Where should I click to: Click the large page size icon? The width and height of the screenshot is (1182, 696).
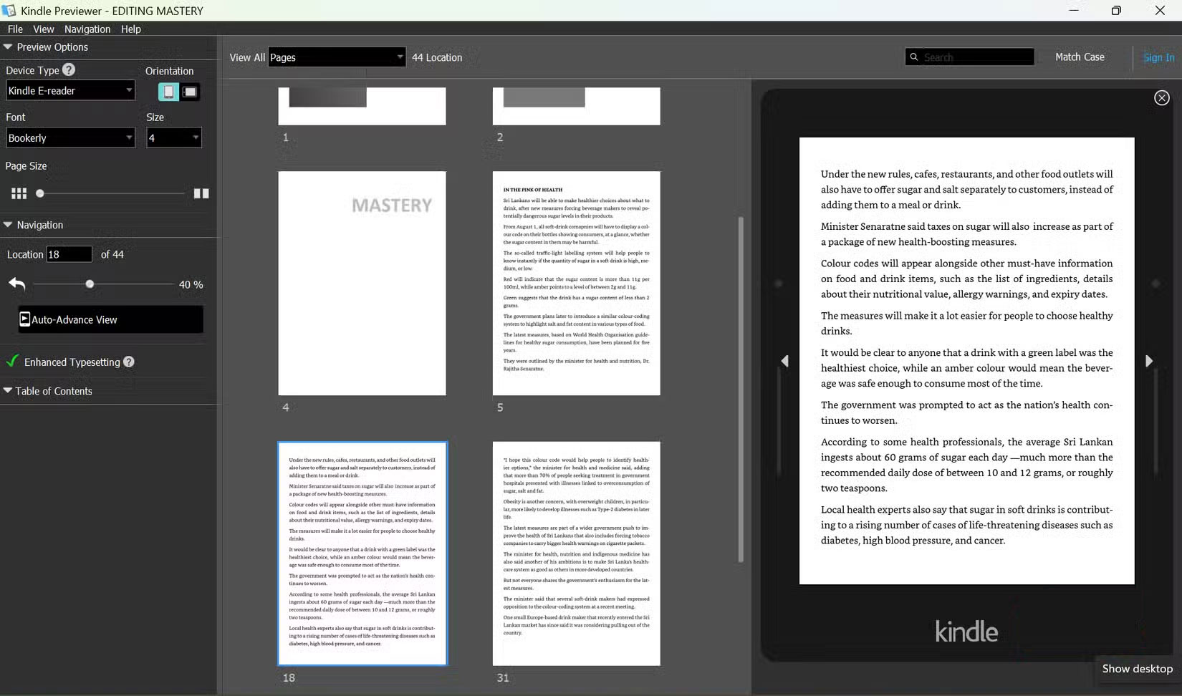click(201, 193)
